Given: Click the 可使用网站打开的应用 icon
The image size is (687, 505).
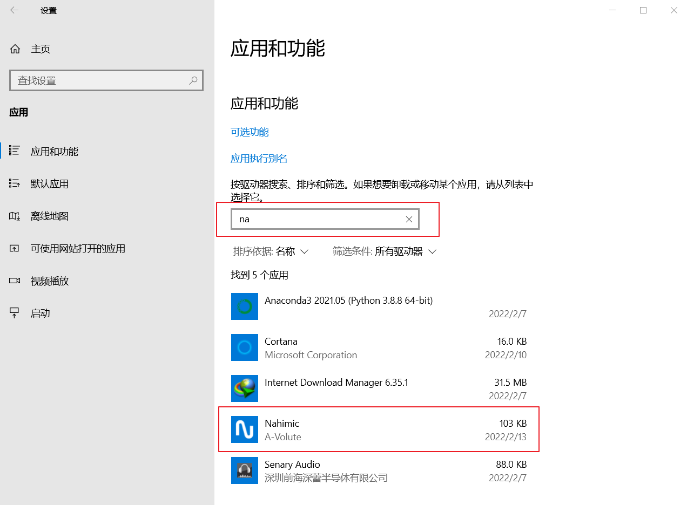Looking at the screenshot, I should click(15, 249).
